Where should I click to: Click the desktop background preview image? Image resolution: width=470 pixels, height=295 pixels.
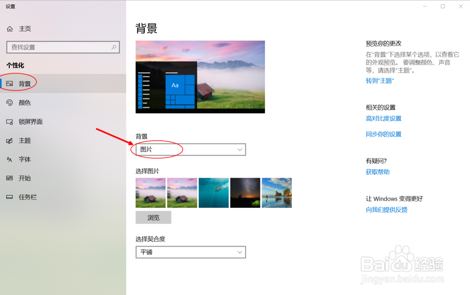click(200, 77)
